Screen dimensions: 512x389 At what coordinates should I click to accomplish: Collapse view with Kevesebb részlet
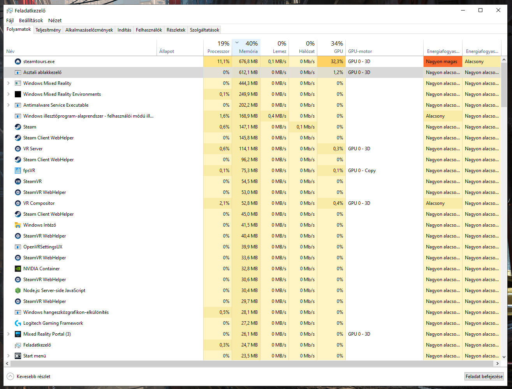(29, 377)
